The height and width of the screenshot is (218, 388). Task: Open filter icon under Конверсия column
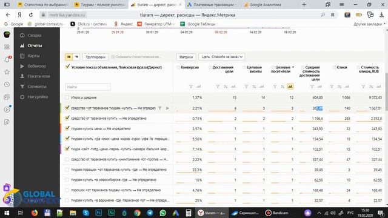click(191, 87)
